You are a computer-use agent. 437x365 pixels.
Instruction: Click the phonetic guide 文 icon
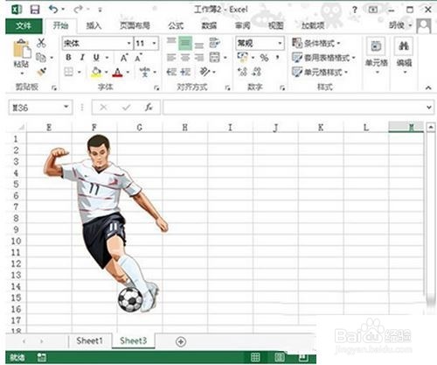pyautogui.click(x=145, y=72)
